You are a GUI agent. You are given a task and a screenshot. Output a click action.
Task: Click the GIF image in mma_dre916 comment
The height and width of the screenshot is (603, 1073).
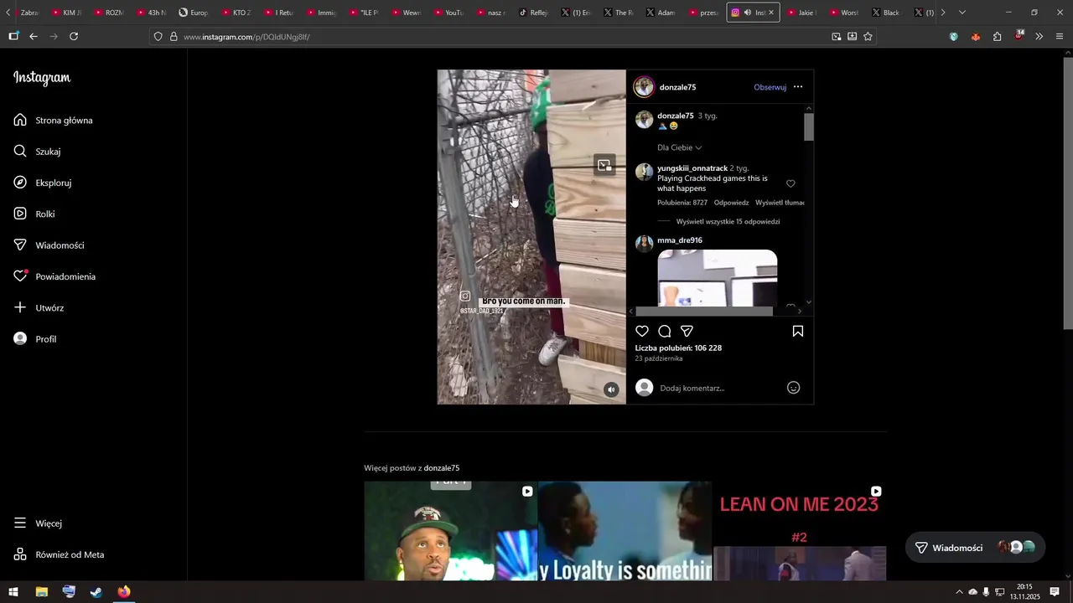[x=718, y=278]
